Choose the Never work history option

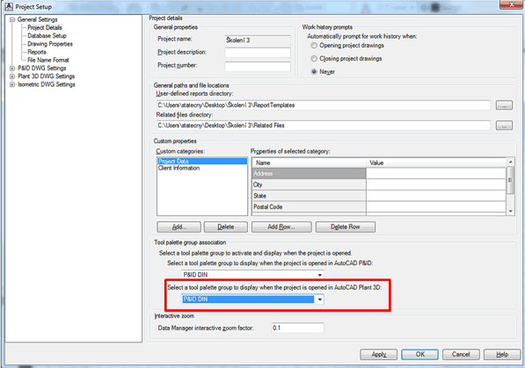314,72
